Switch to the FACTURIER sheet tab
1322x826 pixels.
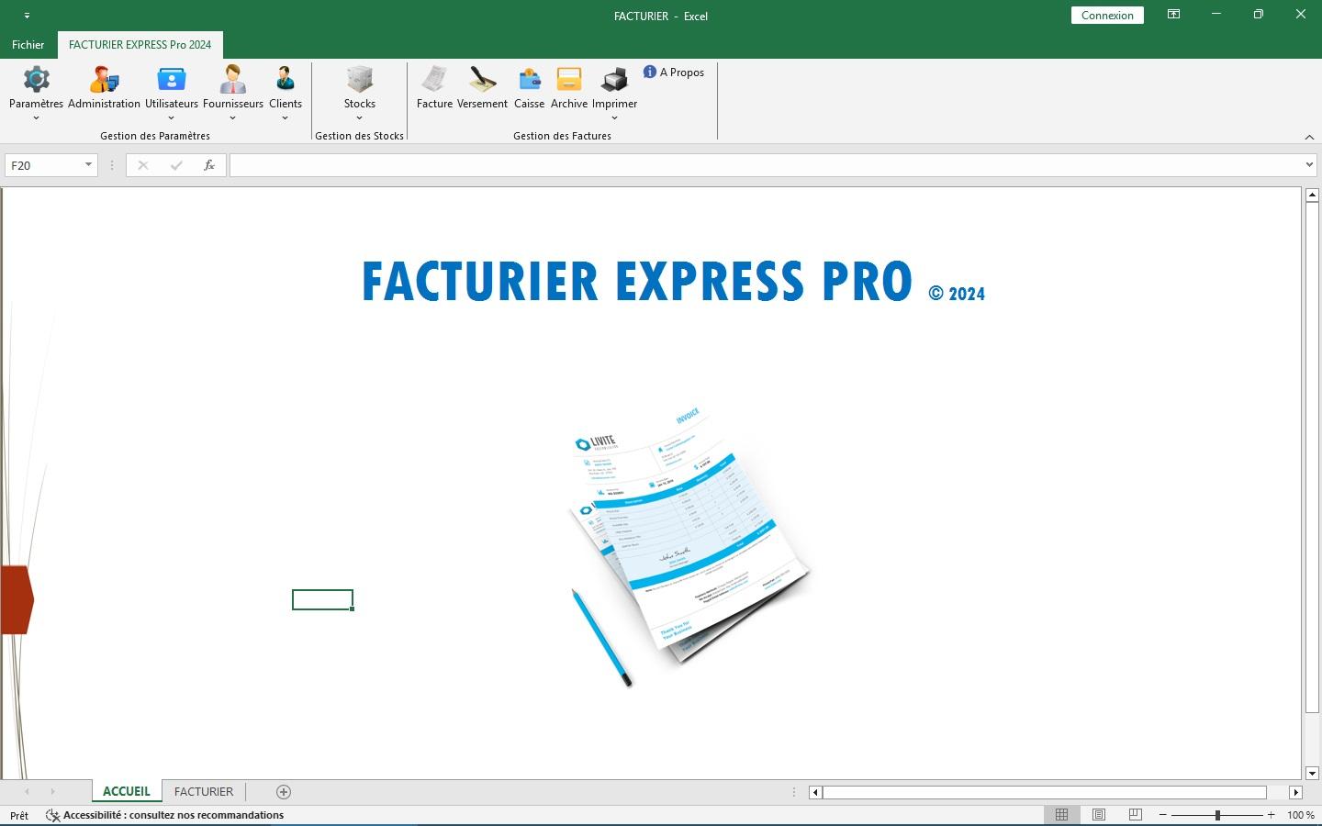(x=204, y=791)
